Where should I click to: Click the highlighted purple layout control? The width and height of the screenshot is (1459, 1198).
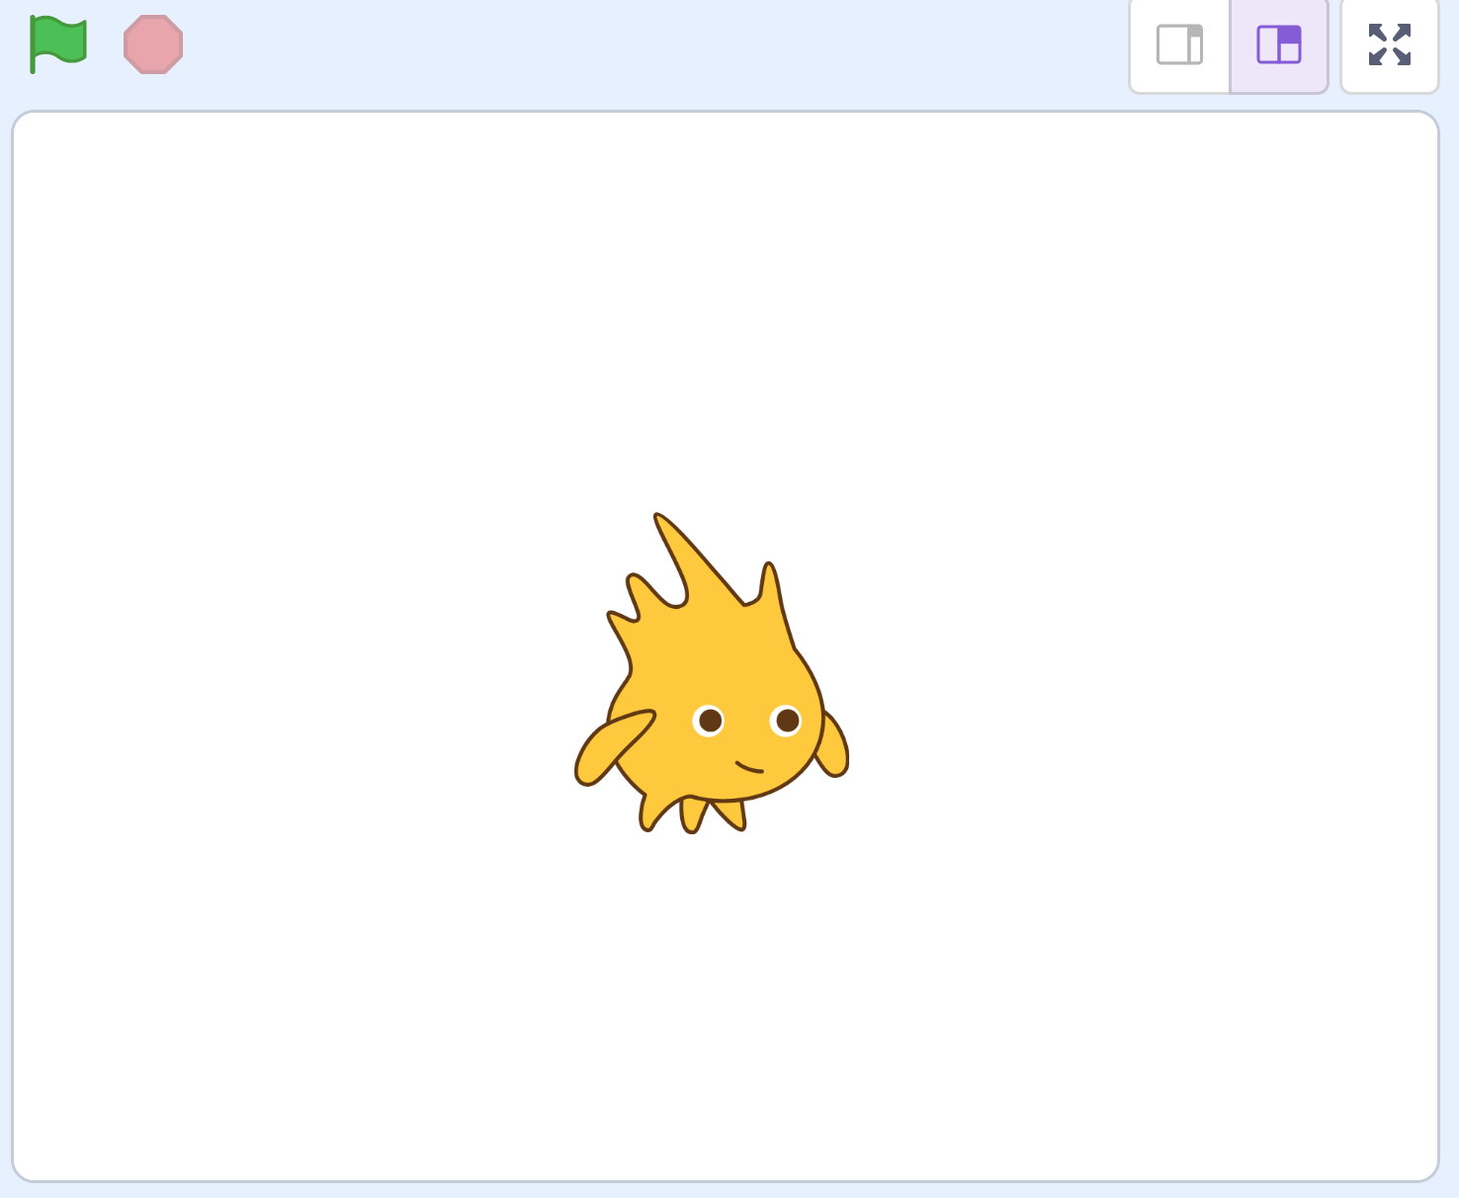[1277, 43]
